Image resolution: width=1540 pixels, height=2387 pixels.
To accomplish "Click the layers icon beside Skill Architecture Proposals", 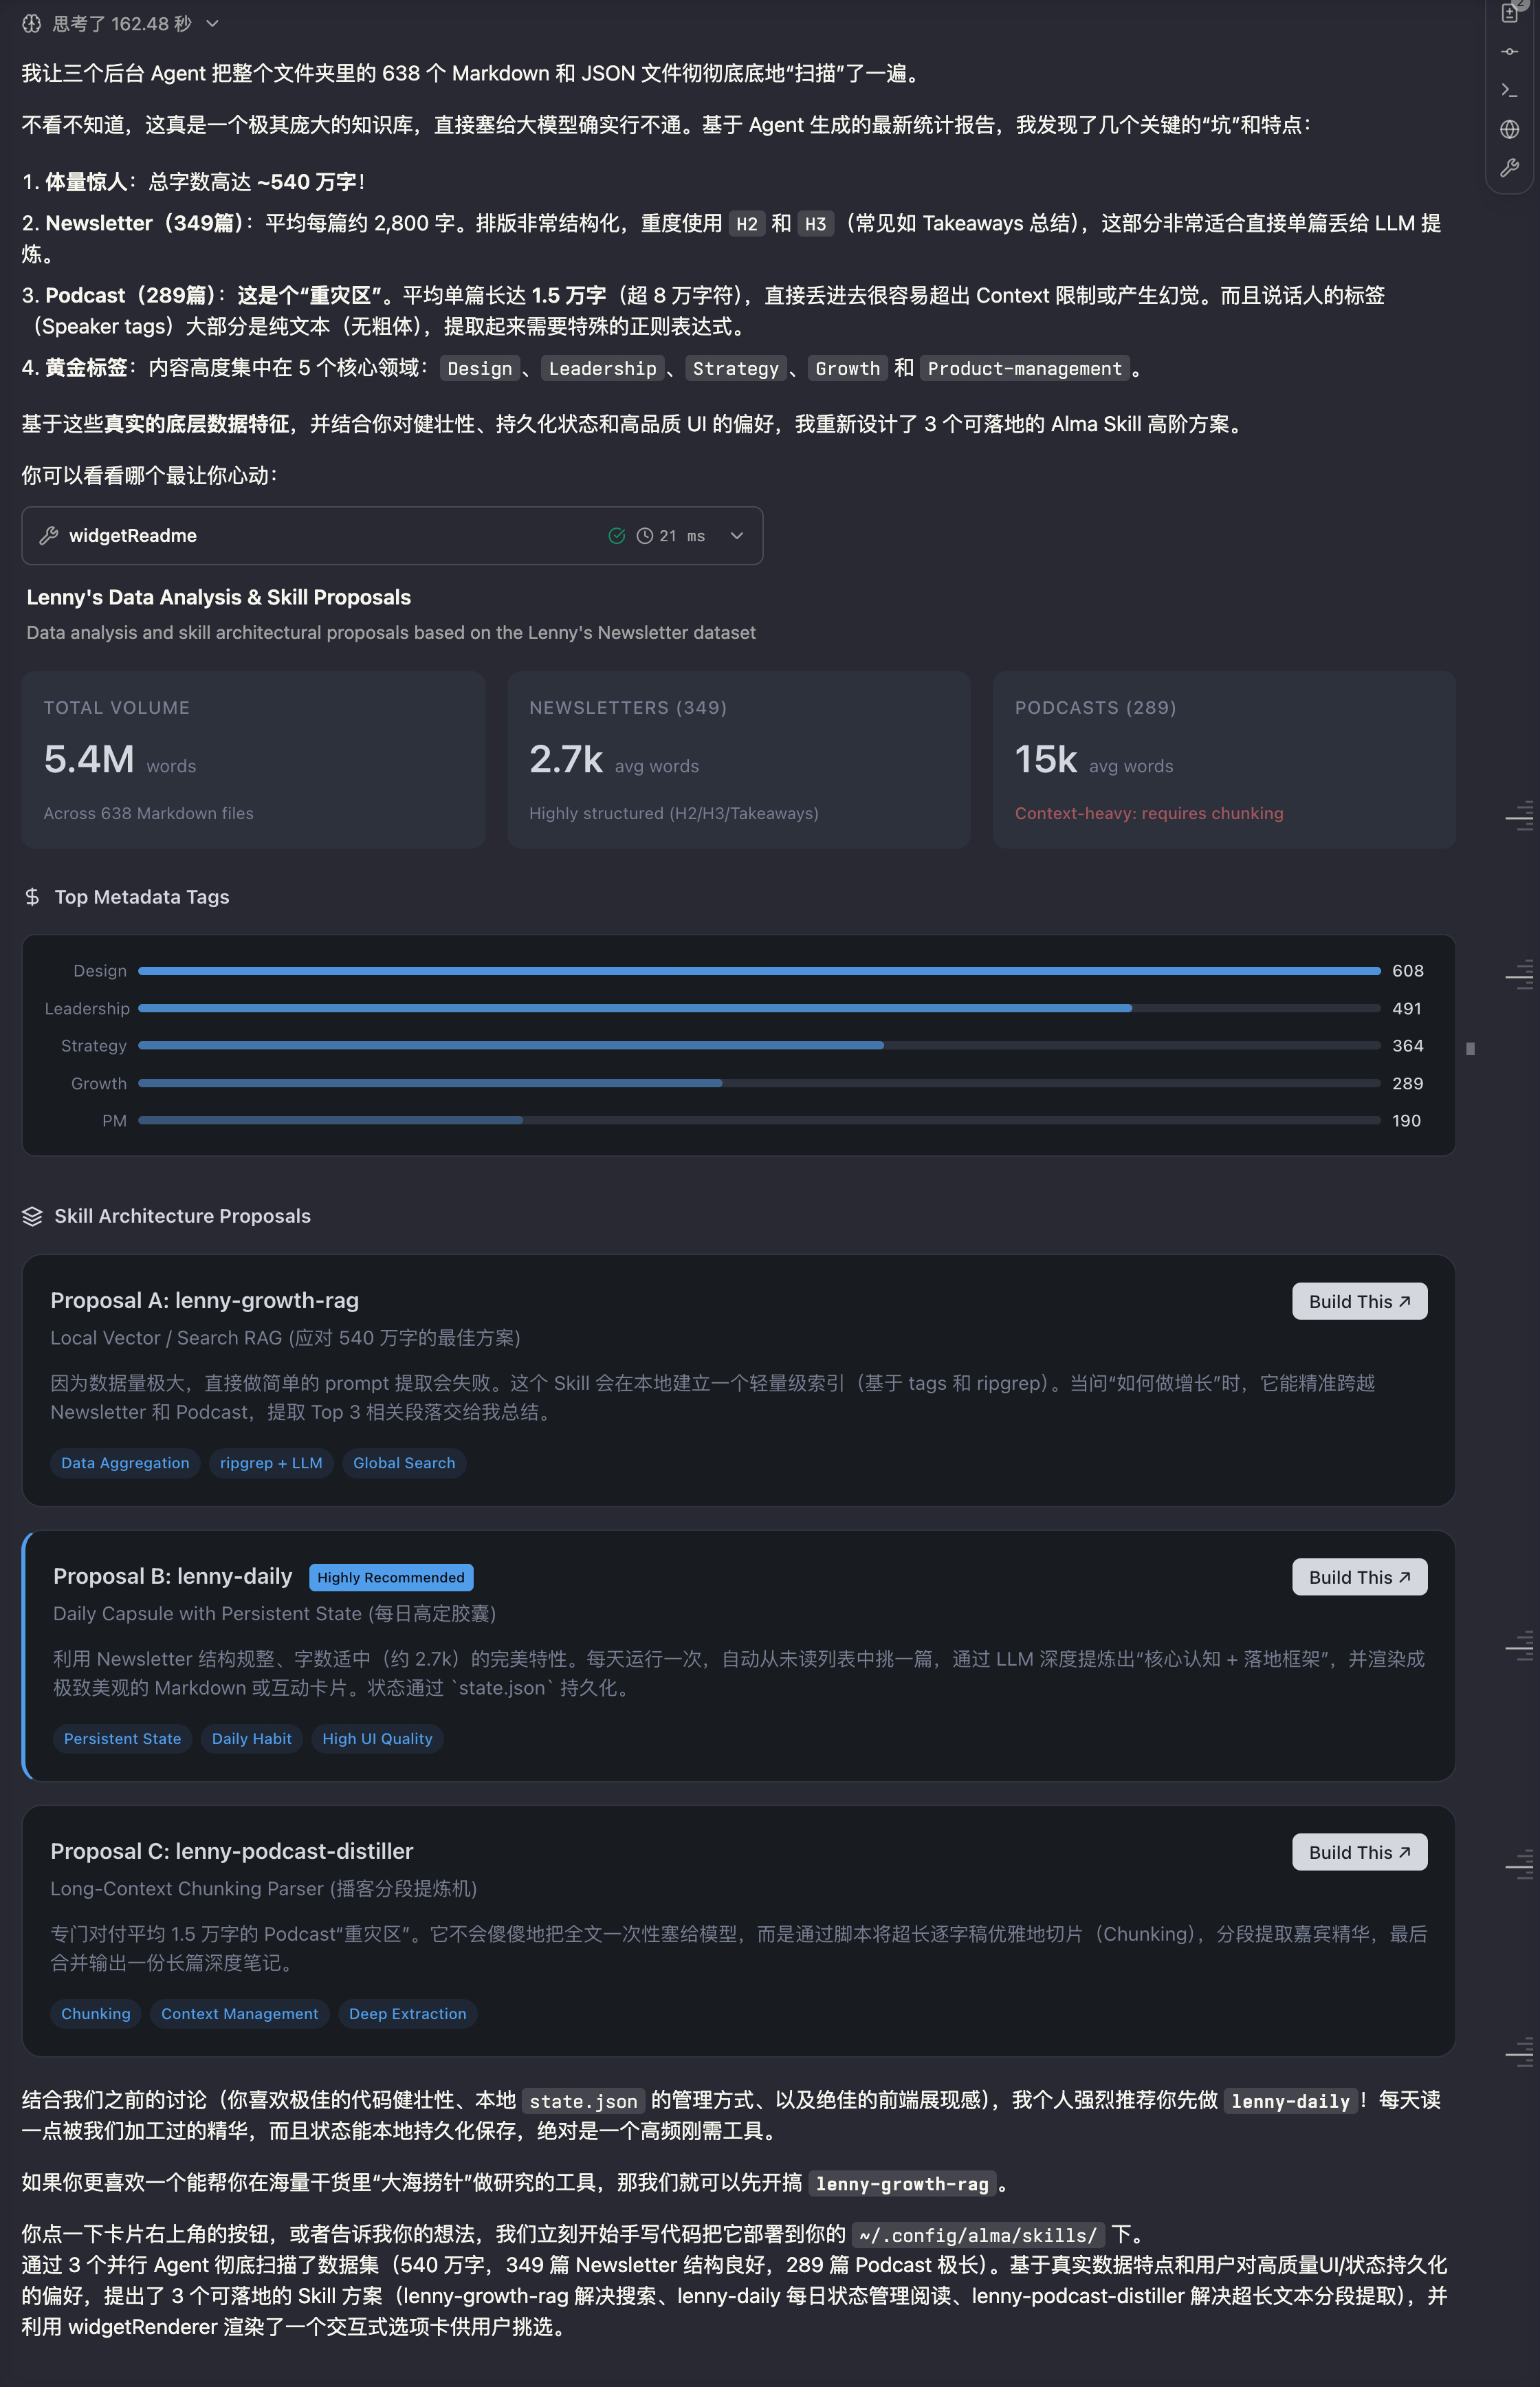I will coord(31,1216).
